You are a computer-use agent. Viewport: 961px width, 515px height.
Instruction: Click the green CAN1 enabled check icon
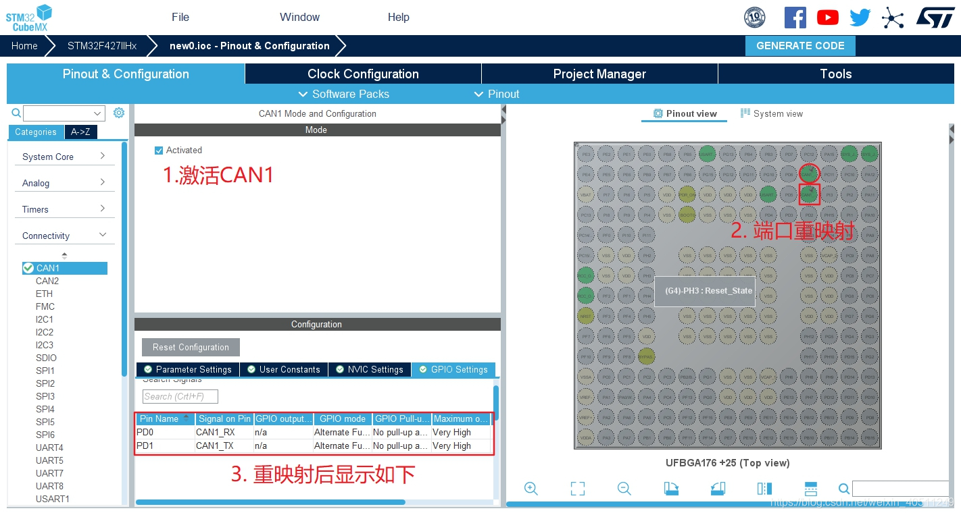(x=28, y=268)
